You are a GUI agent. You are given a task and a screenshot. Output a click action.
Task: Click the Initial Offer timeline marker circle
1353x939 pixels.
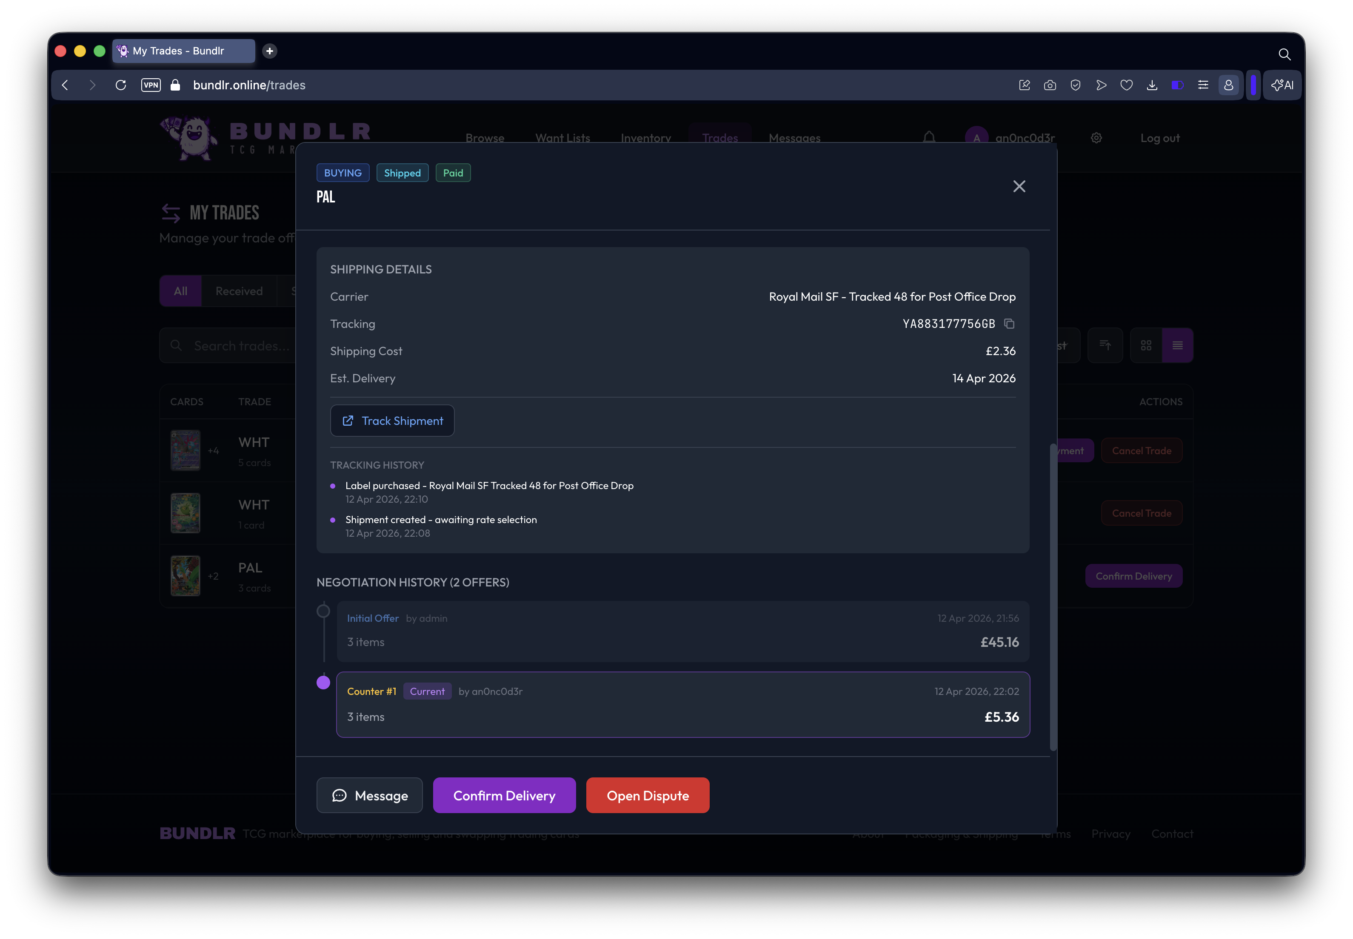pos(323,611)
